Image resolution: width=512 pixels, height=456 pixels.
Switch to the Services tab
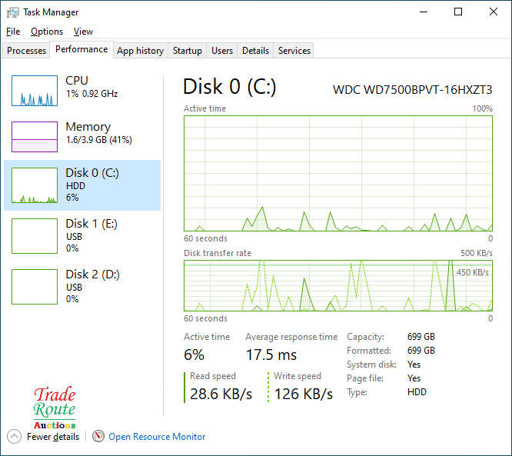click(x=294, y=51)
